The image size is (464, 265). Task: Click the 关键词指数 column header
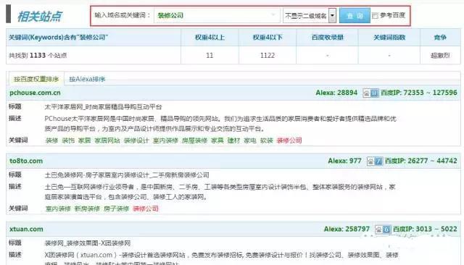coord(389,38)
